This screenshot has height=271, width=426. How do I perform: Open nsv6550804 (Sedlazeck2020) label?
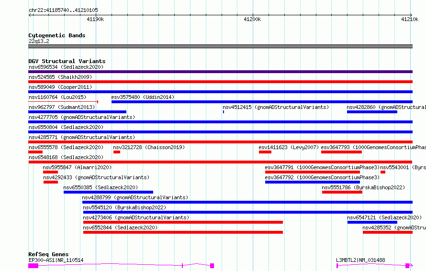[66, 127]
